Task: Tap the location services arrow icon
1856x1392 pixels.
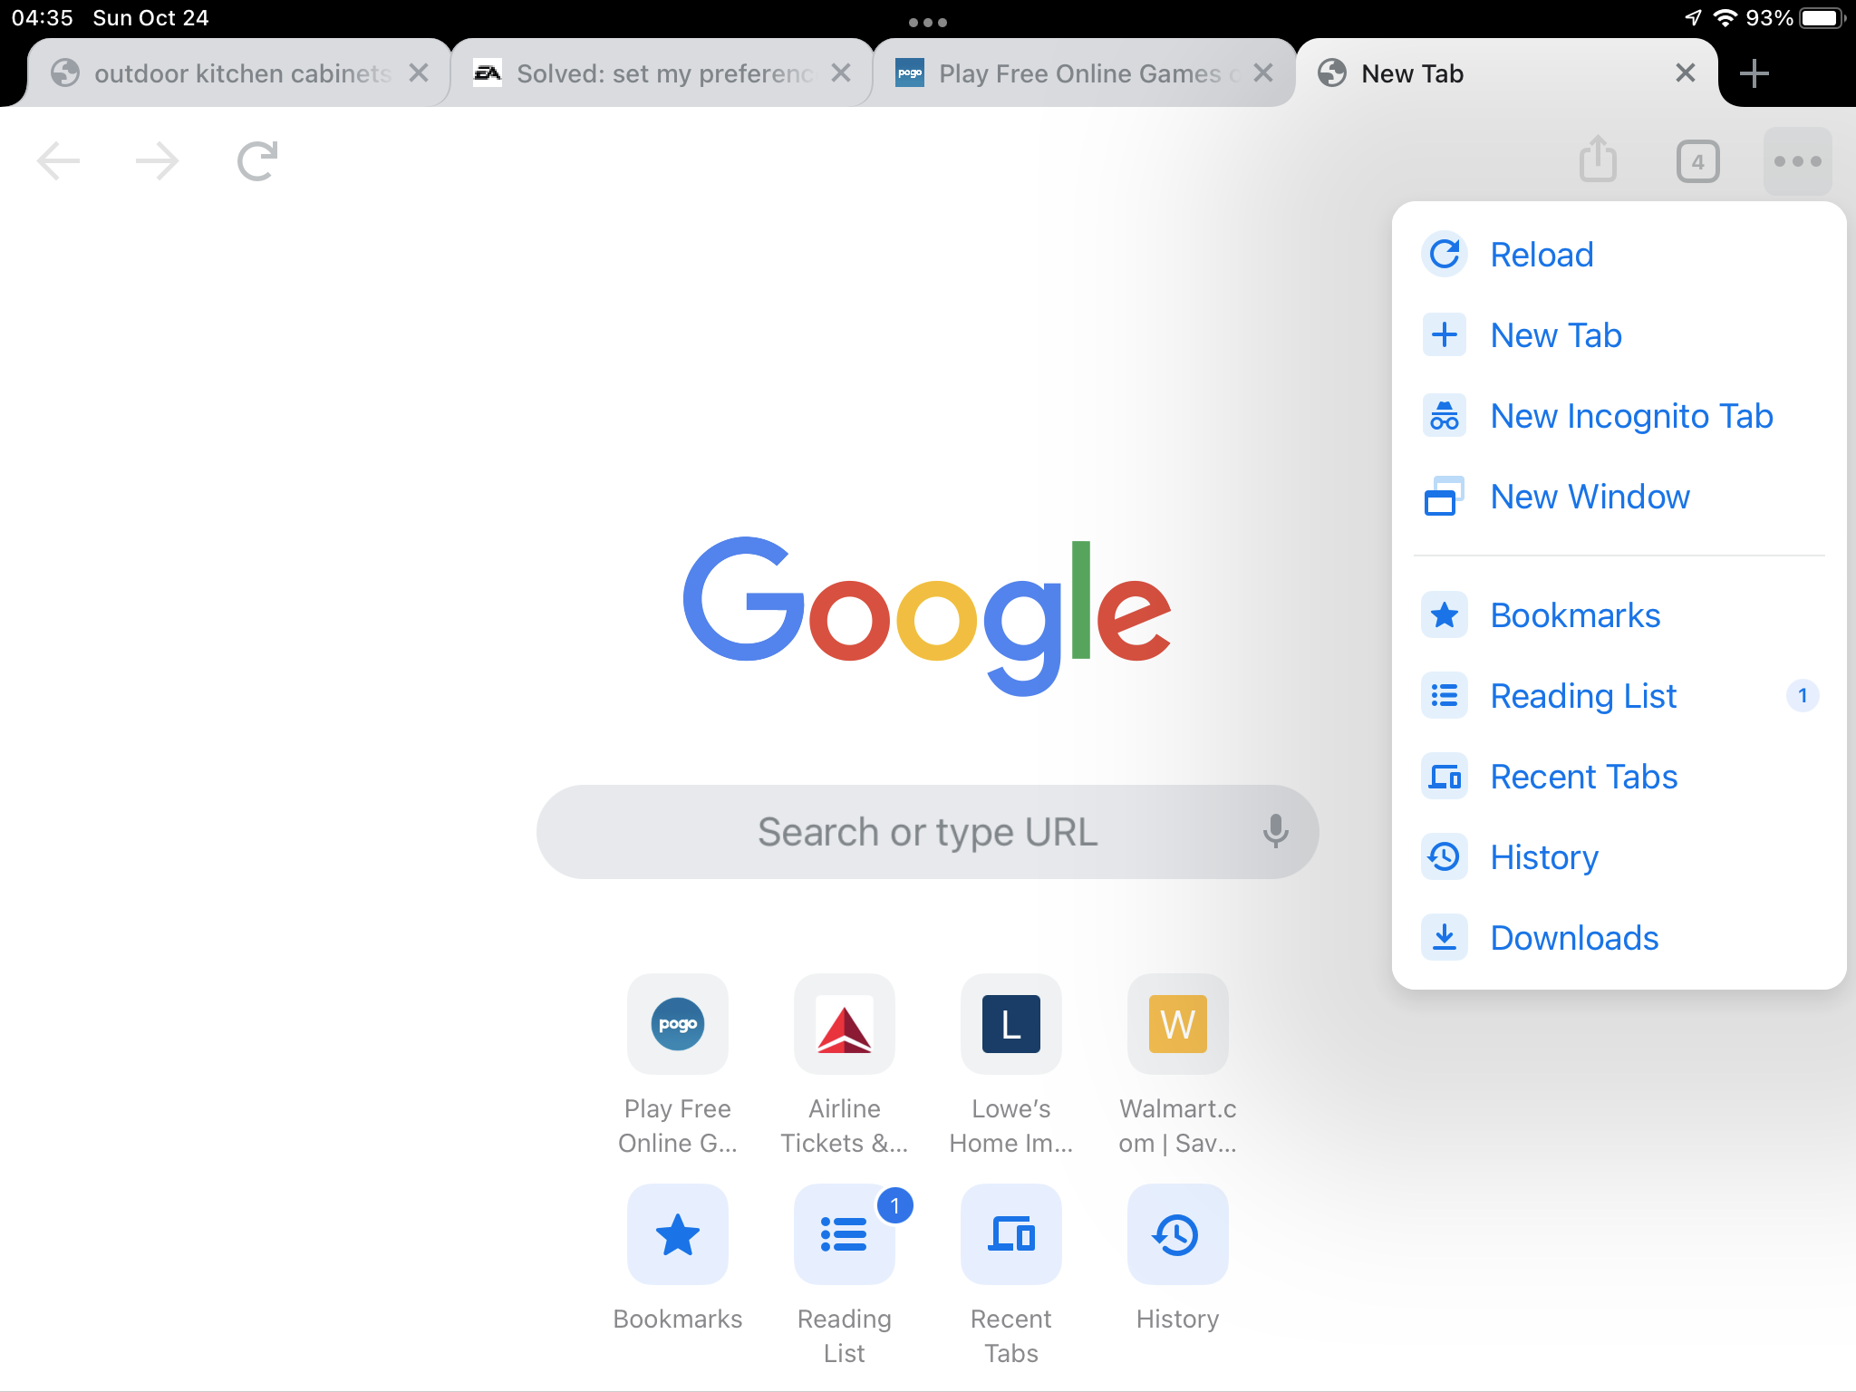Action: 1693,18
